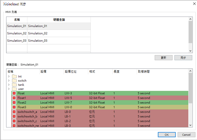This screenshot has width=197, height=140.
Task: Click the 硬體金鑰 column header
Action: (x=59, y=20)
